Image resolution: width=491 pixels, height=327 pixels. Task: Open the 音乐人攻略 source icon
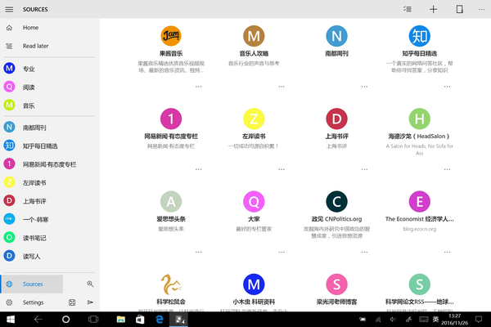coord(254,36)
